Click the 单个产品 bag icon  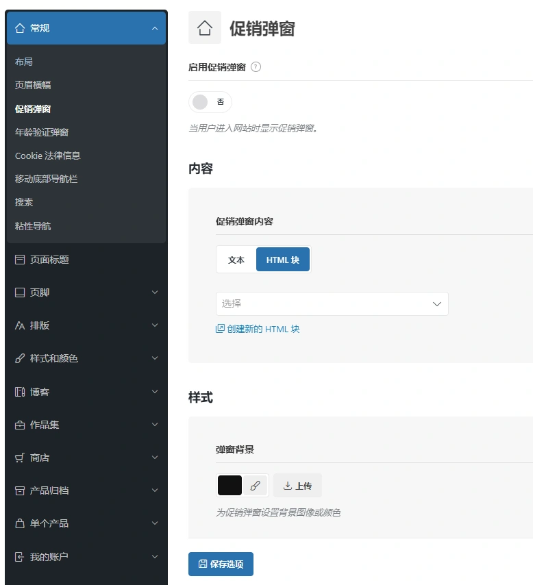(20, 523)
